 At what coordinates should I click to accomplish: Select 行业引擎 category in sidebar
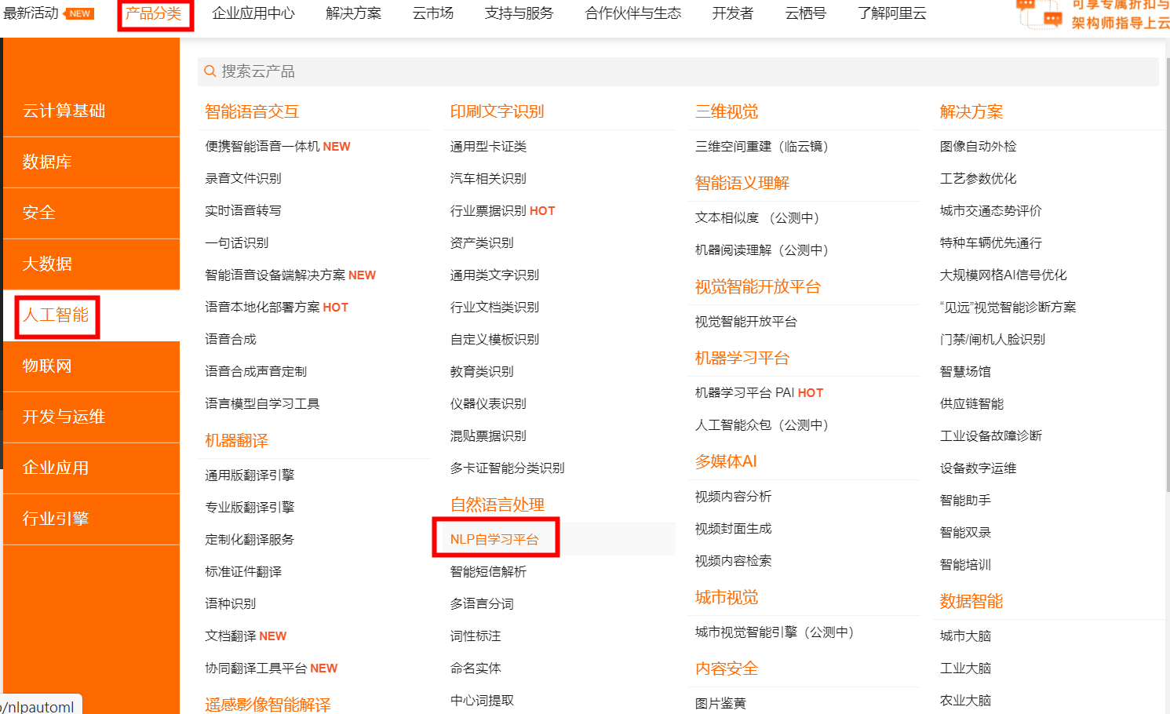(x=91, y=519)
